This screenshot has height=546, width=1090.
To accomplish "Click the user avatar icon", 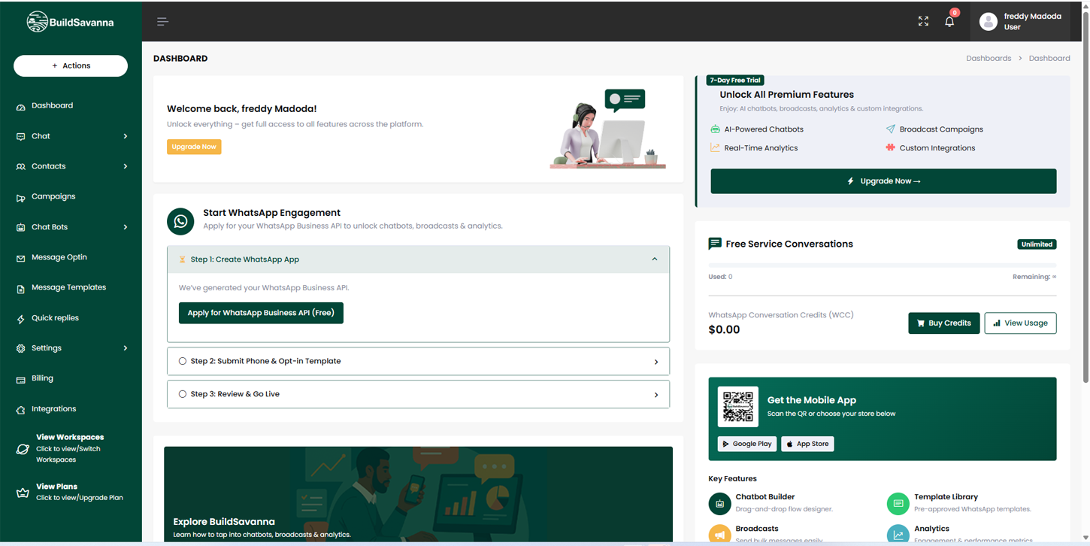I will pyautogui.click(x=988, y=22).
